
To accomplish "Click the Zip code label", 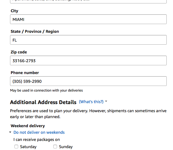I will (19, 52).
